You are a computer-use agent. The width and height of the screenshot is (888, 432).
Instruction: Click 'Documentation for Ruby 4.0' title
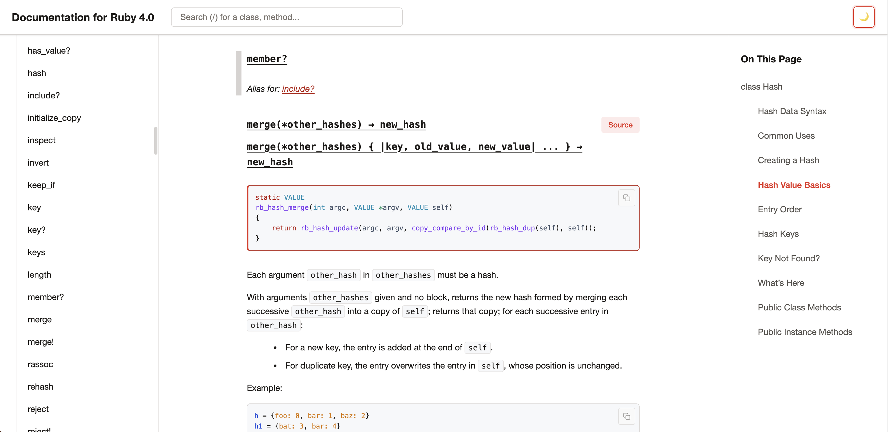coord(83,17)
